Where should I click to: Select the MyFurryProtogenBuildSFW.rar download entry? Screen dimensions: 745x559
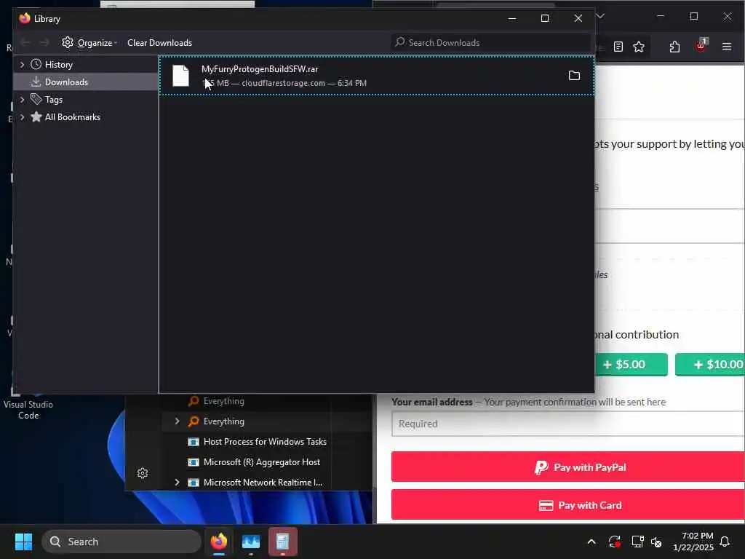(x=376, y=76)
